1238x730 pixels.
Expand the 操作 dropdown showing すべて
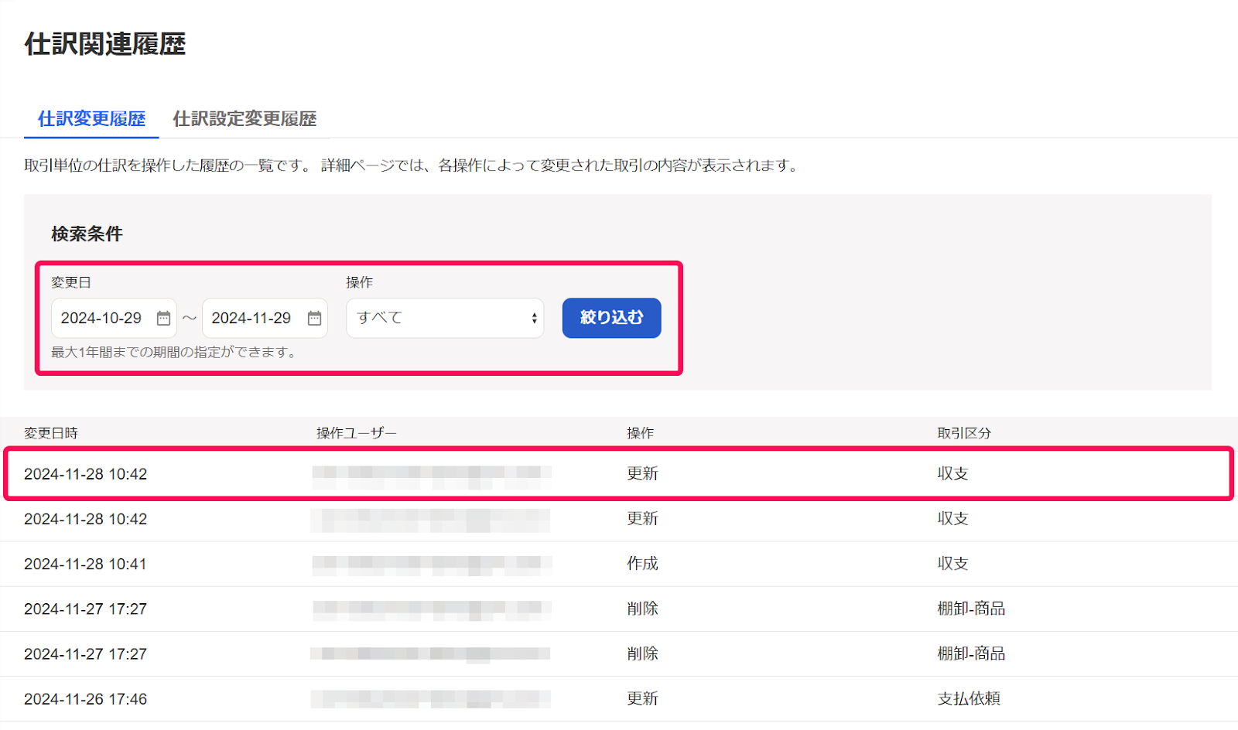point(445,319)
